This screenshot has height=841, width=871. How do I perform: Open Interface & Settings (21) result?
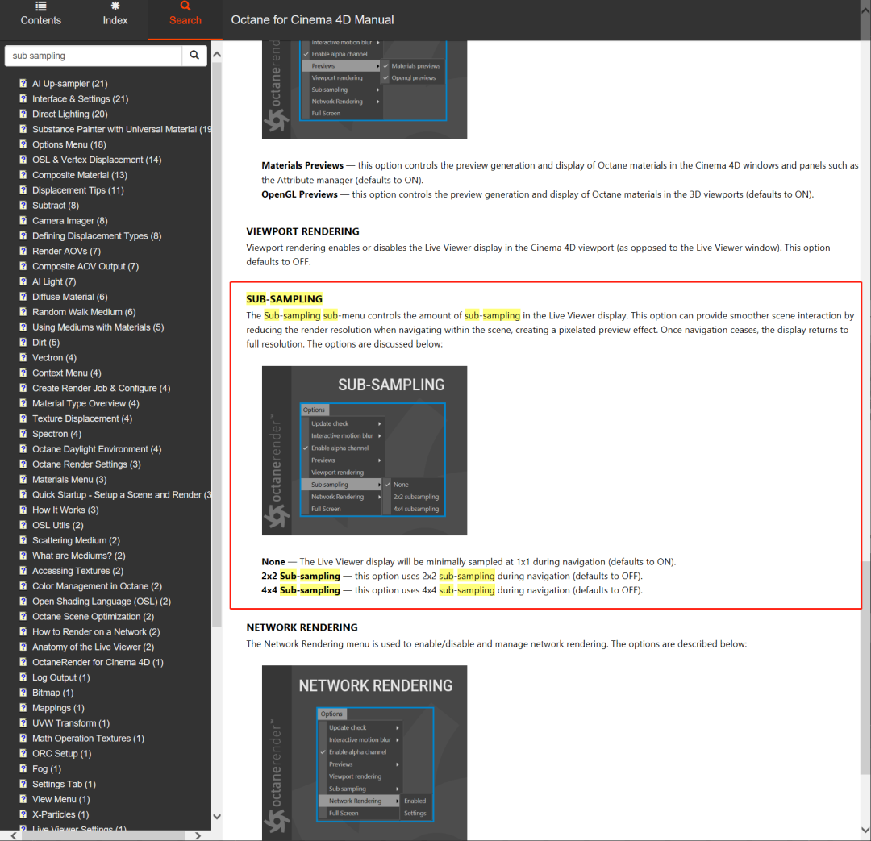click(x=80, y=99)
